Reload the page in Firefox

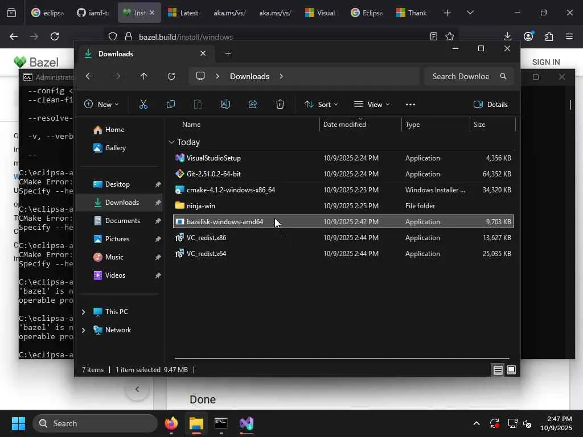tap(55, 36)
